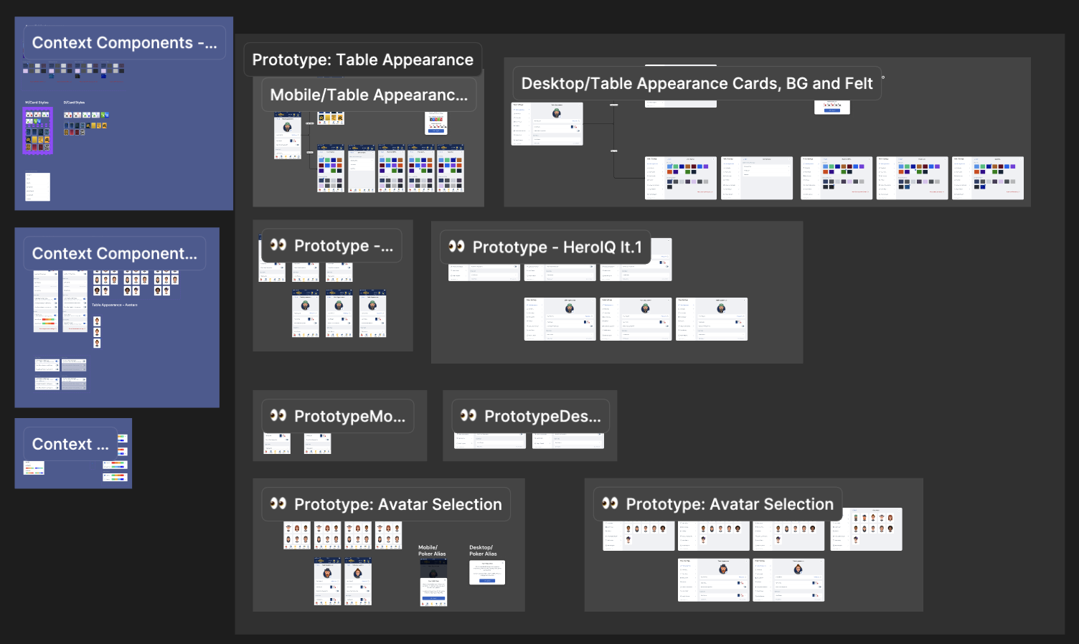The image size is (1079, 644).
Task: Select Desktop/Table Appearance Cards, BG and Felt label
Action: [697, 83]
